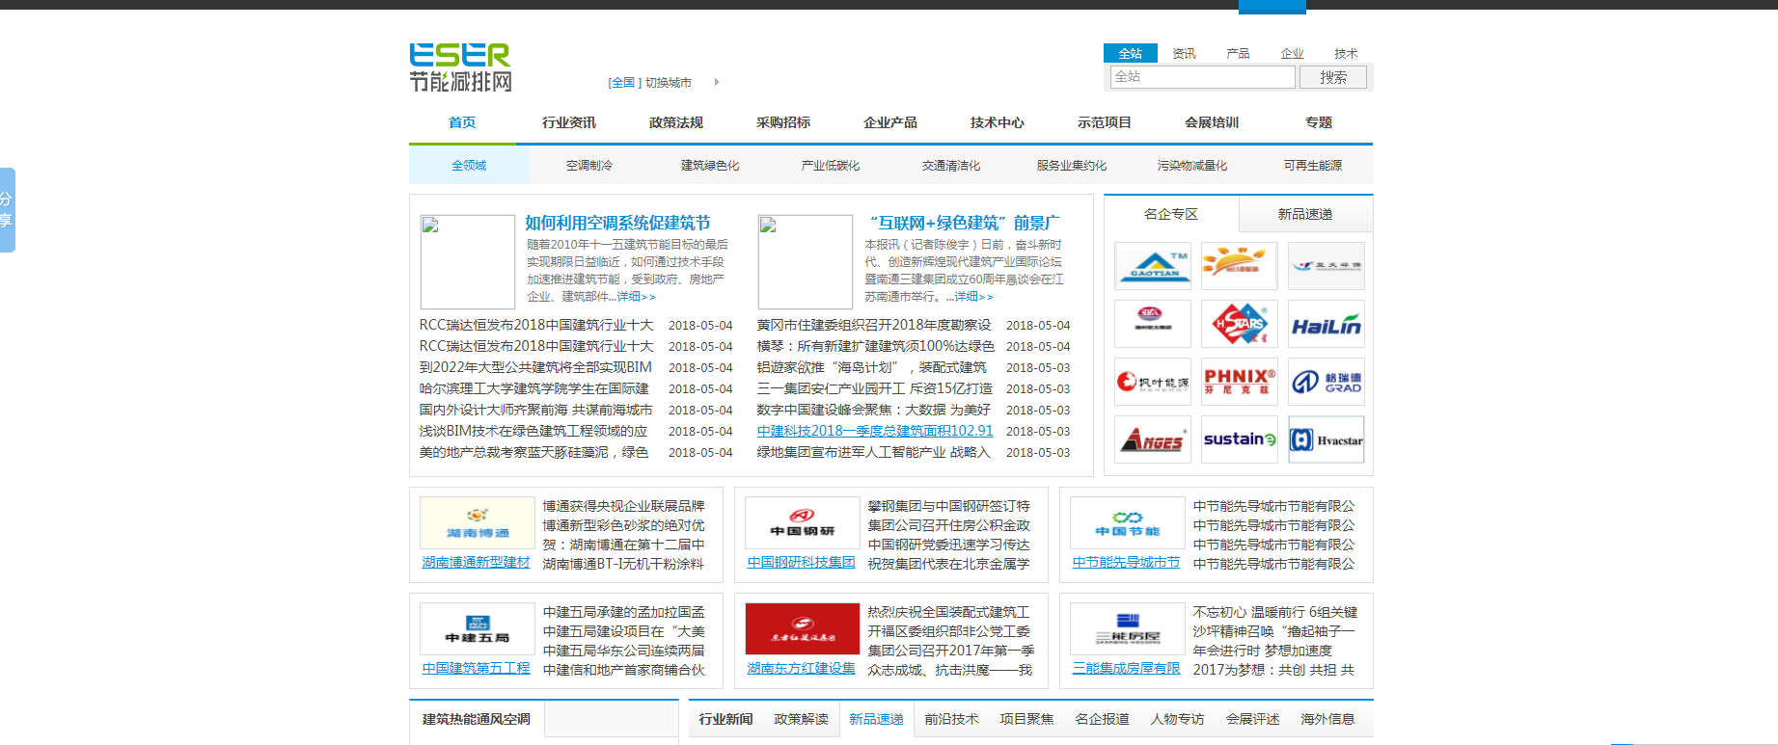Click the ANGES brand logo
Screen dimensions: 1778x745
click(x=1152, y=439)
